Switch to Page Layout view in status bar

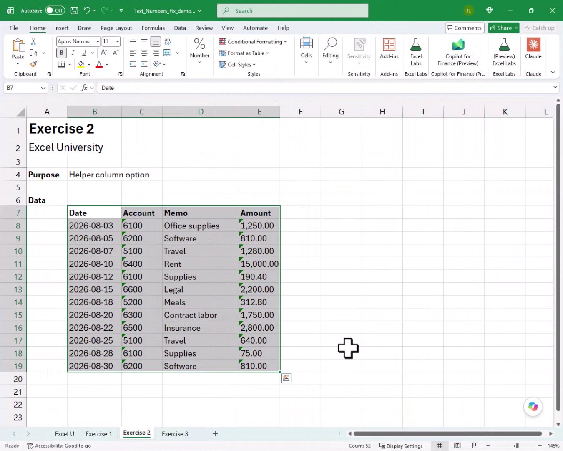[x=457, y=446]
